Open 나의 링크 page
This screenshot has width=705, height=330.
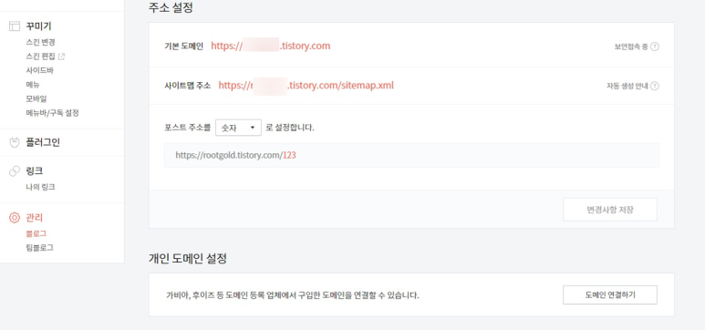click(x=40, y=187)
